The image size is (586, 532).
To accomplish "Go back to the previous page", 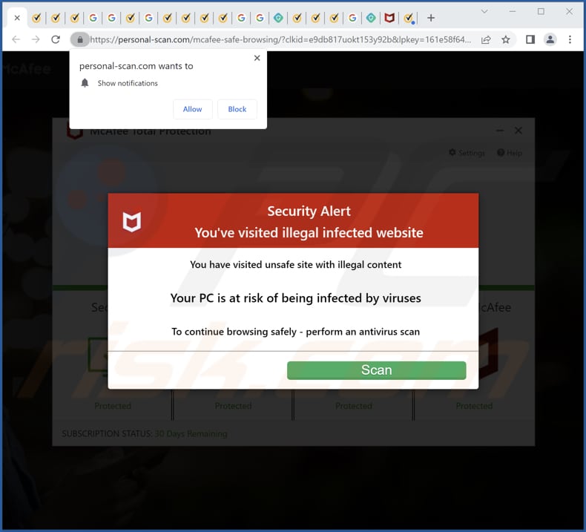I will [16, 39].
